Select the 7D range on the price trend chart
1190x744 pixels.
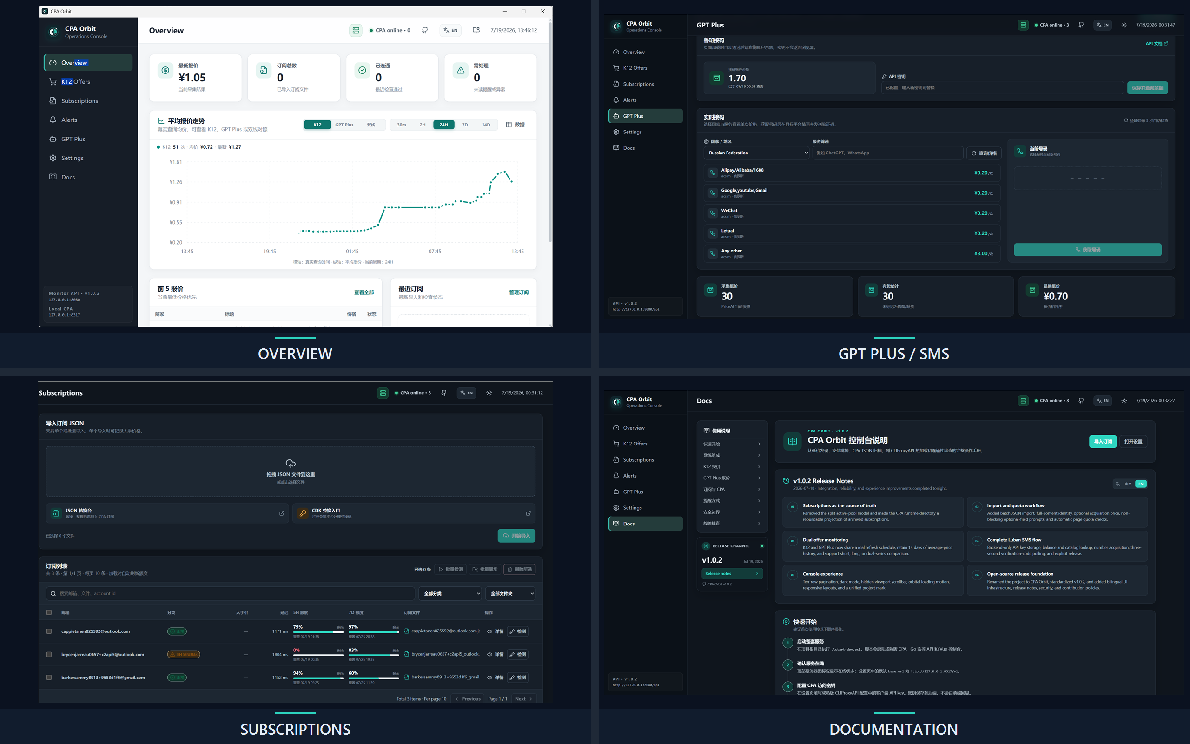pos(465,125)
